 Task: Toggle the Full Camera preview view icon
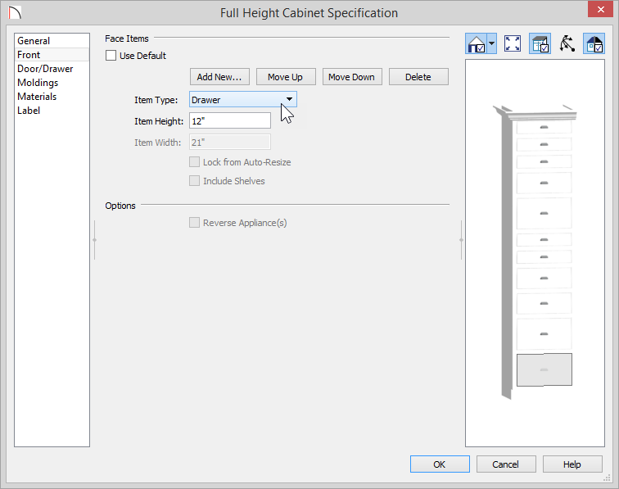point(477,44)
